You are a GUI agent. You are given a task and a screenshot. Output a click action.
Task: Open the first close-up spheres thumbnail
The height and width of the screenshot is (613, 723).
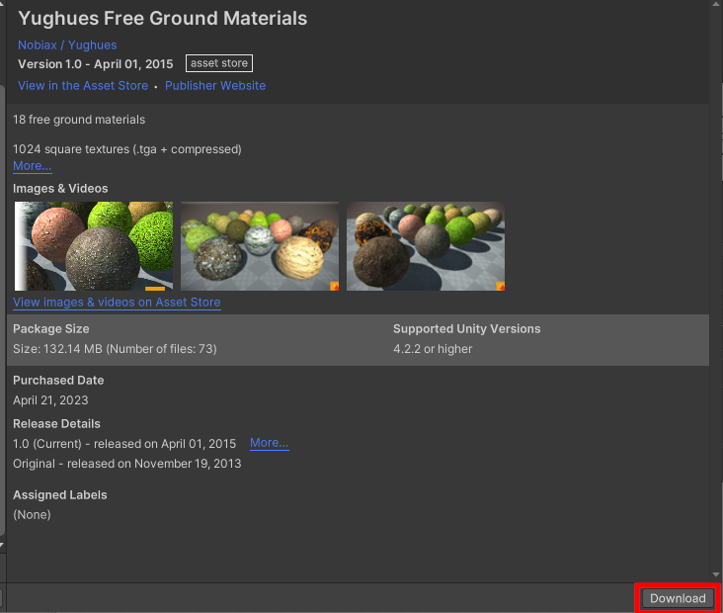94,245
